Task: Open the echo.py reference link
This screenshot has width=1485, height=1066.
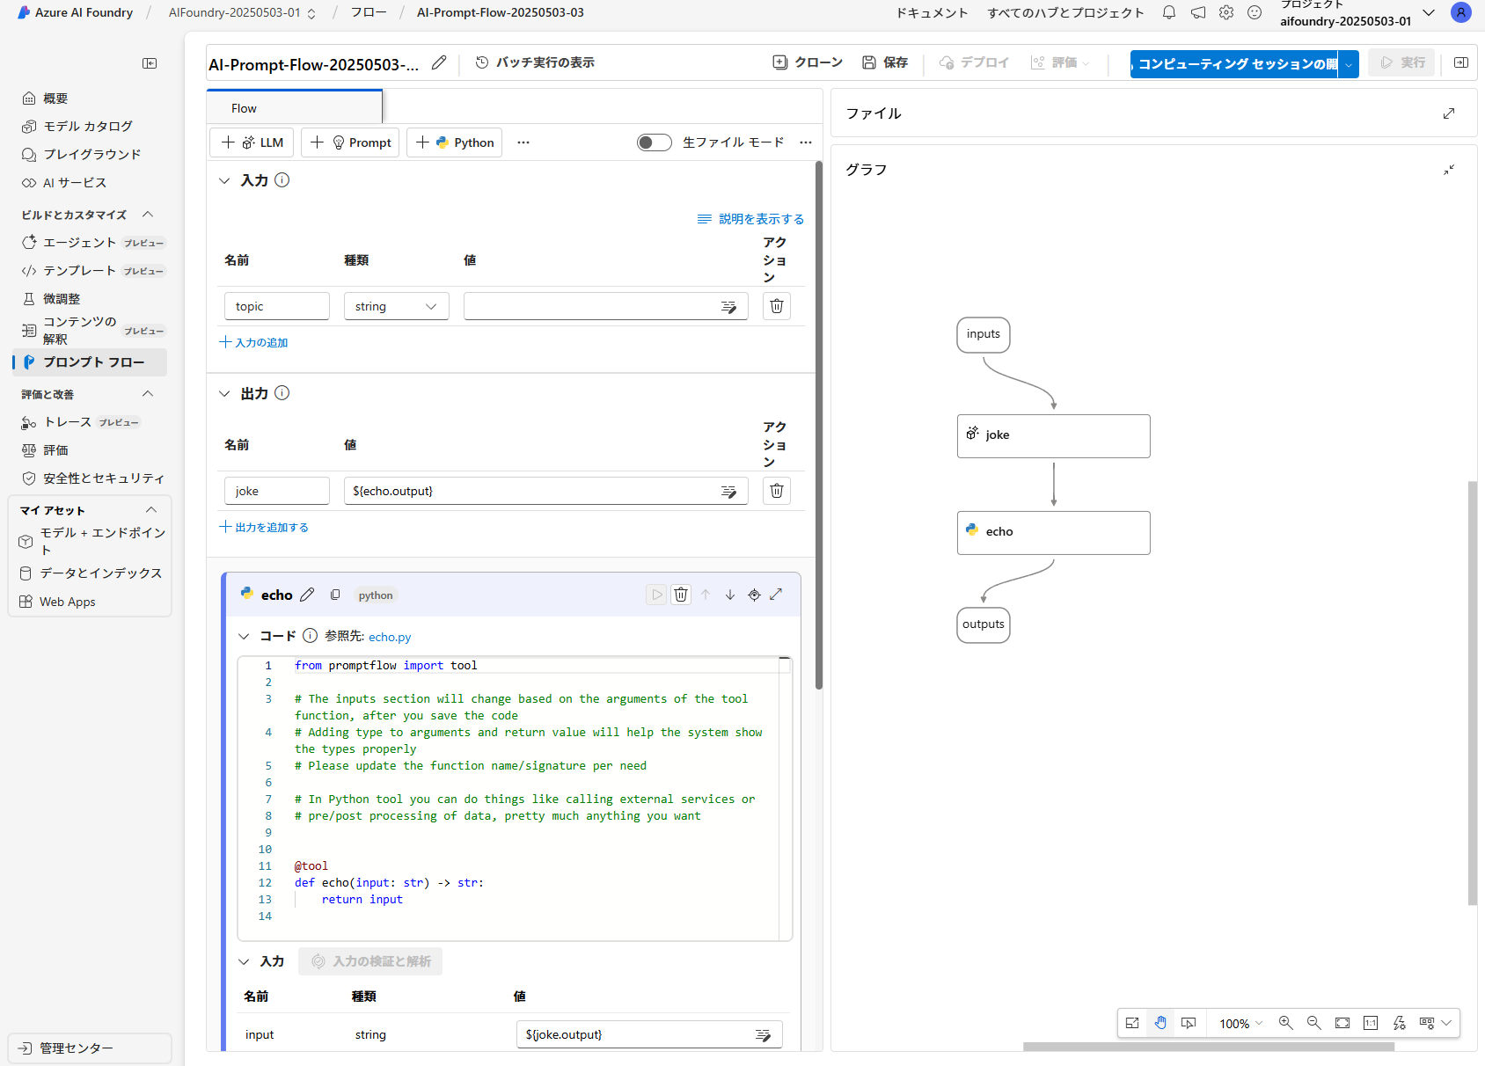Action: click(390, 636)
